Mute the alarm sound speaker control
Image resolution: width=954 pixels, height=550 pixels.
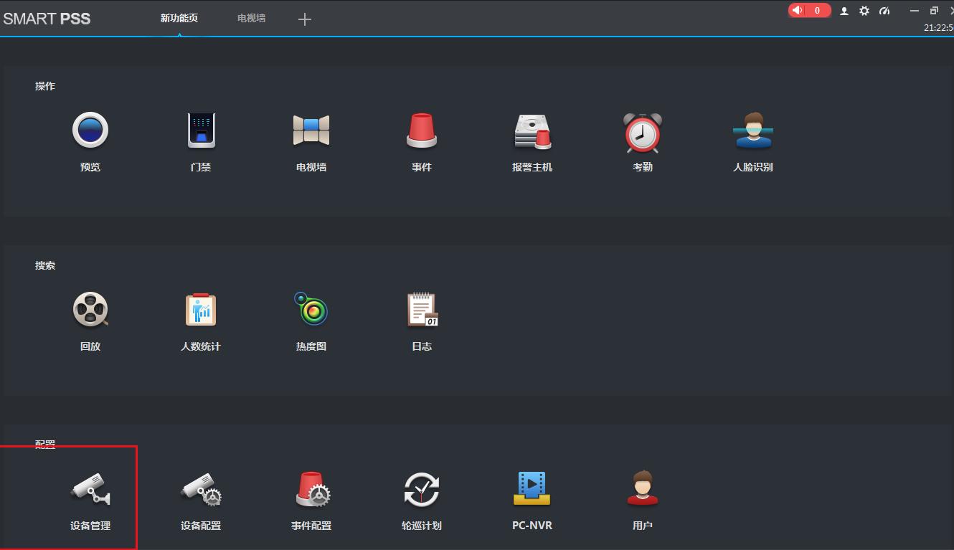tap(798, 10)
